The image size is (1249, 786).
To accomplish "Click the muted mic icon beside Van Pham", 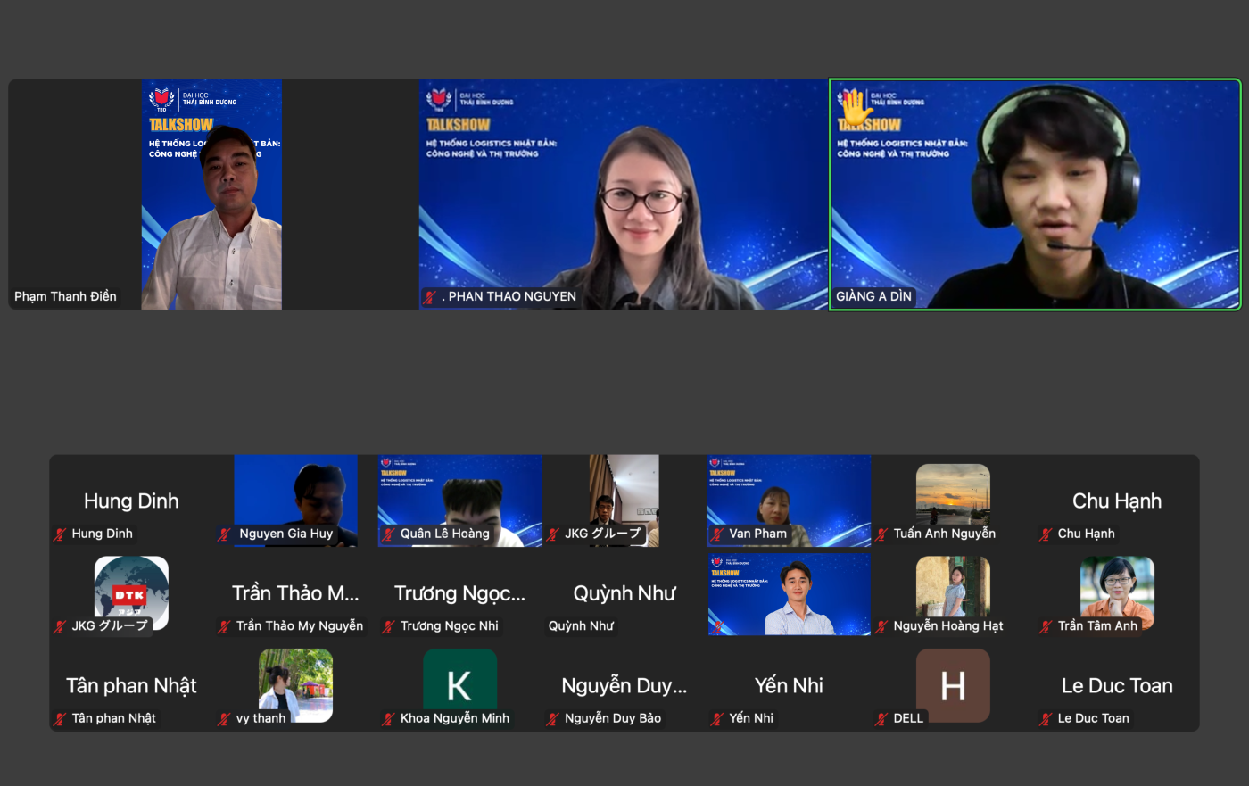I will tap(717, 534).
